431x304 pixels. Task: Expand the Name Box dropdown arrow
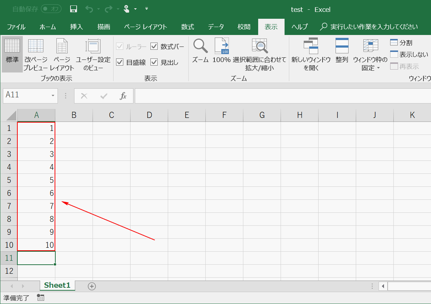[x=53, y=96]
